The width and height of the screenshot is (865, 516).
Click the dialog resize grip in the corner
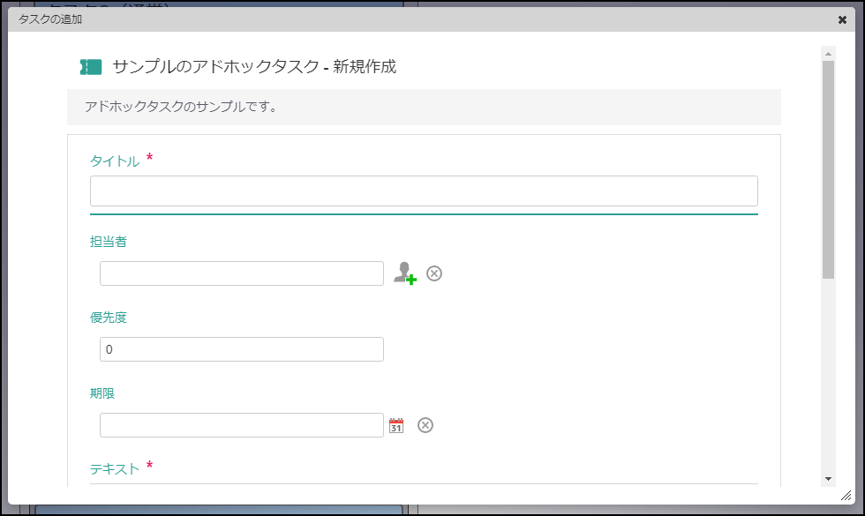(x=846, y=496)
